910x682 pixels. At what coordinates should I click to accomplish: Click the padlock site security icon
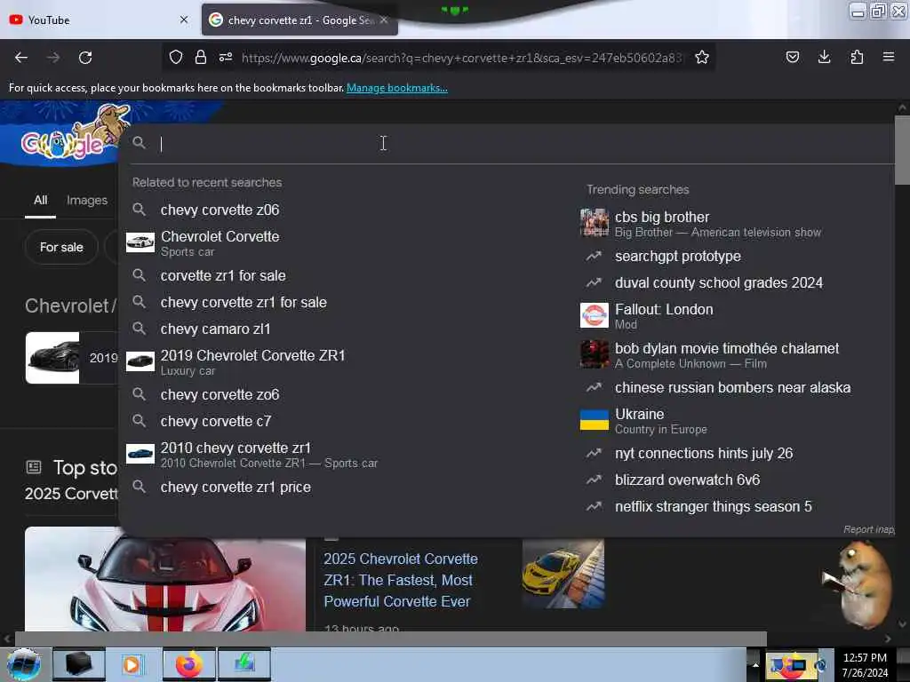click(x=201, y=57)
